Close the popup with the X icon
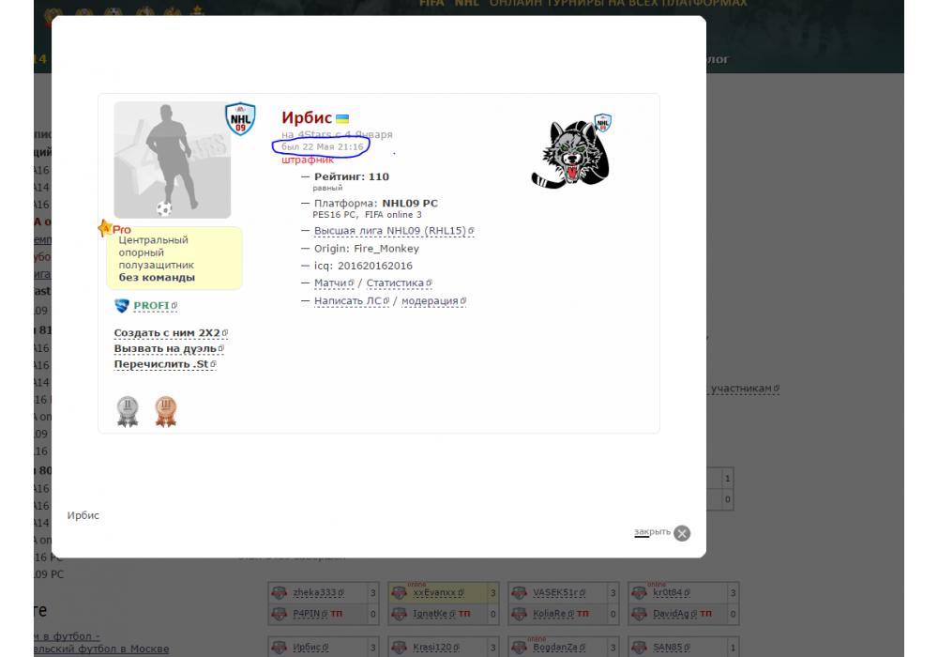The height and width of the screenshot is (657, 938). point(682,533)
